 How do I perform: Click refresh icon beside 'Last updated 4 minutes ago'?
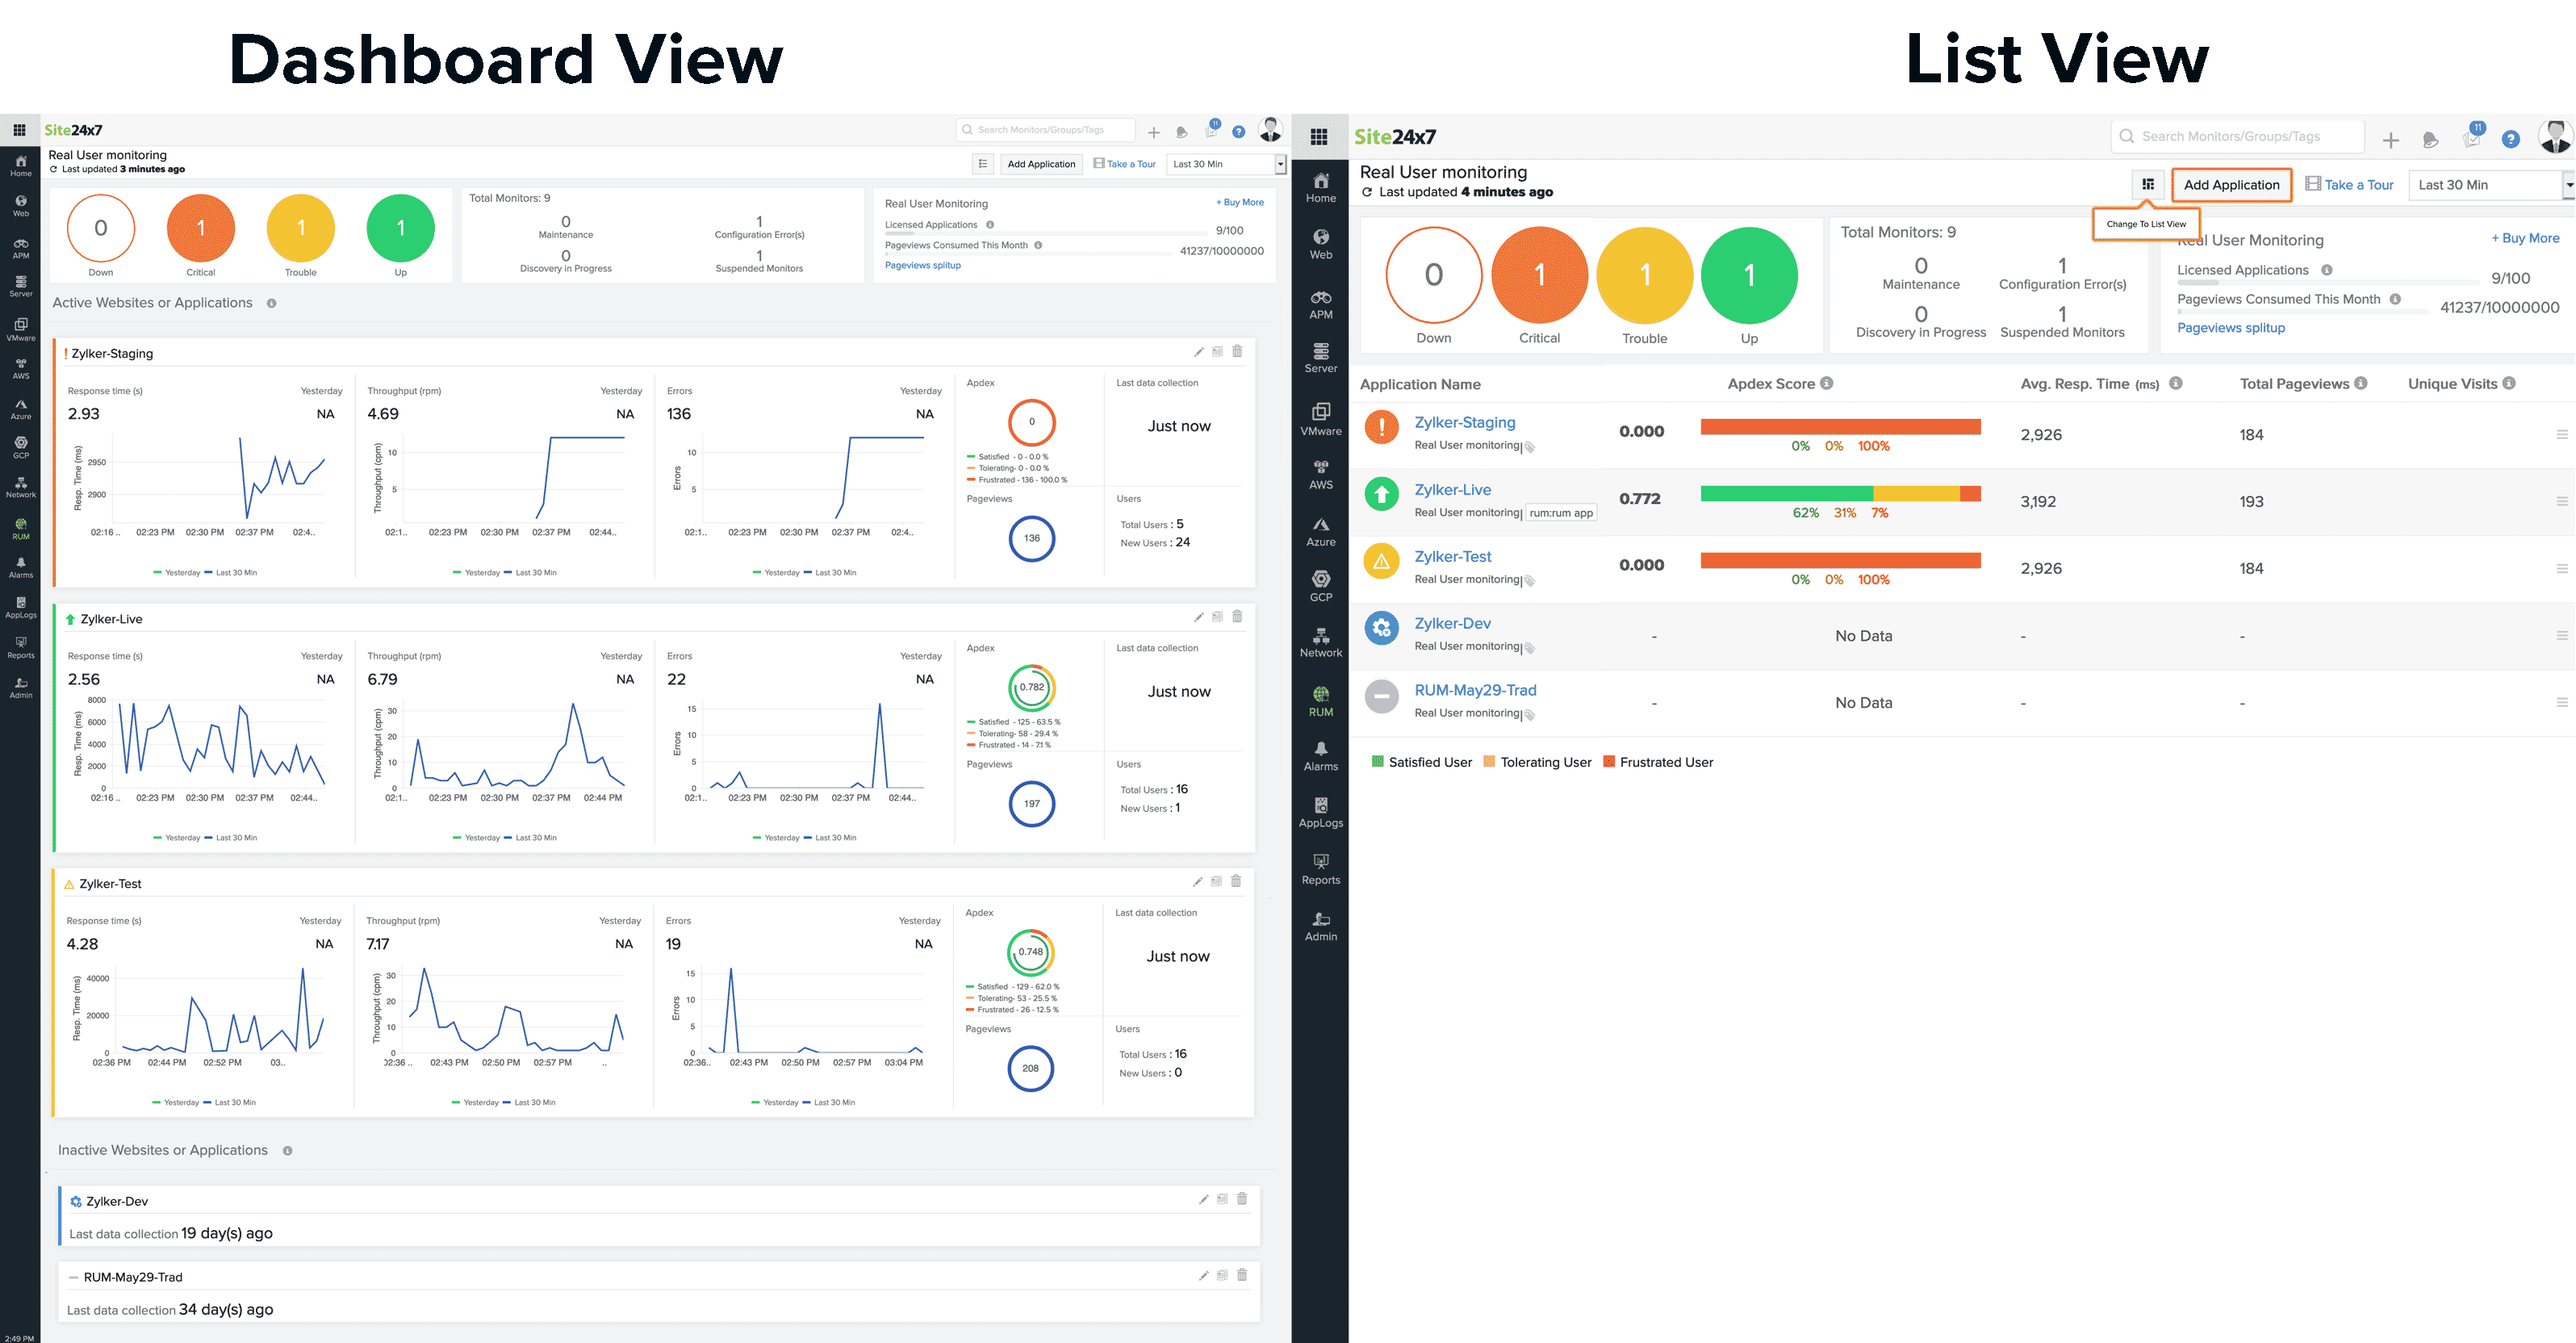(1367, 192)
